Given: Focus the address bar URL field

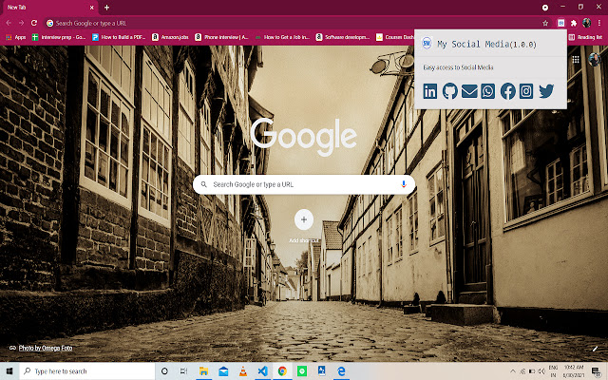Looking at the screenshot, I should pyautogui.click(x=294, y=23).
